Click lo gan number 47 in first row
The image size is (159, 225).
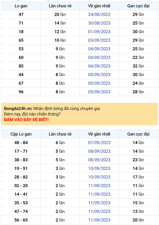pyautogui.click(x=21, y=14)
